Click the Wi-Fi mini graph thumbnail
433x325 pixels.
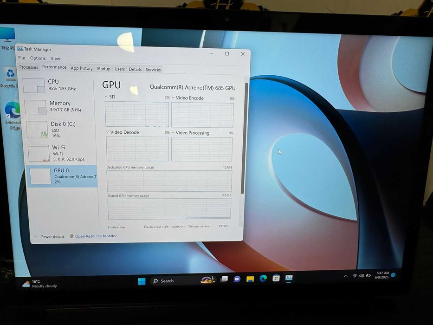39,153
